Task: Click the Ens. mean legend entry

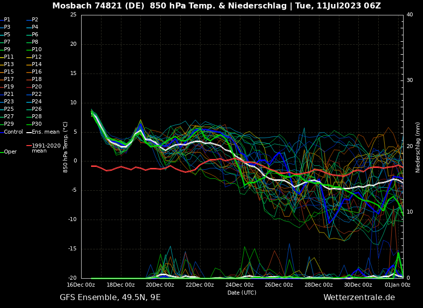Action: tap(46, 132)
